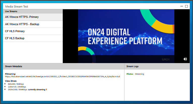The image size is (193, 104).
Task: Click the Stream Metadata panel header
Action: pyautogui.click(x=64, y=66)
